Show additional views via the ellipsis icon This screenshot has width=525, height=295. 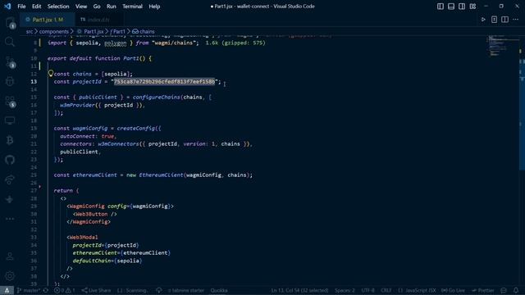coord(10,219)
